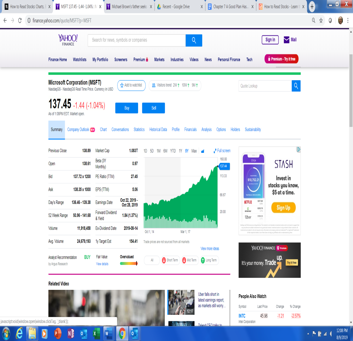Click the page vertical scrollbar thumb
353x341 pixels.
(x=351, y=91)
